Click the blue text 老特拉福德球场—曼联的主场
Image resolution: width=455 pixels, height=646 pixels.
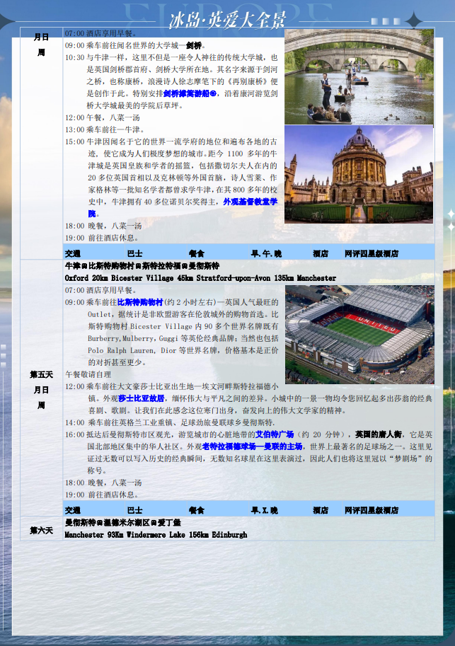(x=252, y=446)
